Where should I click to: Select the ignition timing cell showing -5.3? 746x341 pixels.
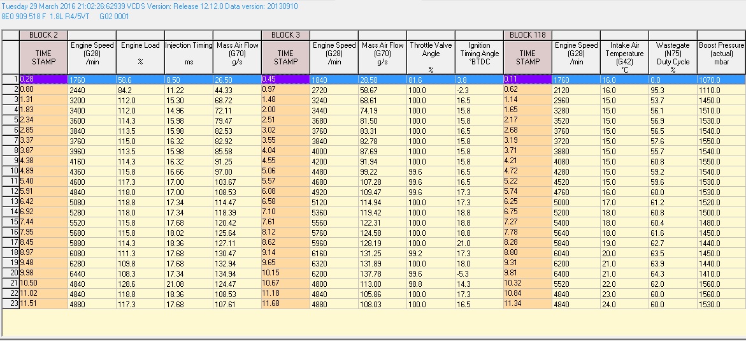point(479,273)
